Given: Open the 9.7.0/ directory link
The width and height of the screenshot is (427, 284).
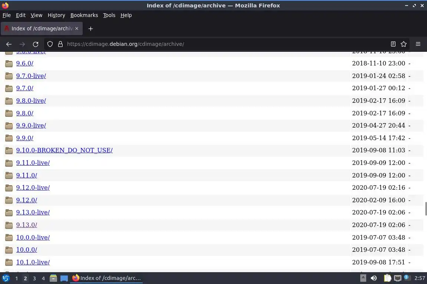Looking at the screenshot, I should click(x=25, y=88).
